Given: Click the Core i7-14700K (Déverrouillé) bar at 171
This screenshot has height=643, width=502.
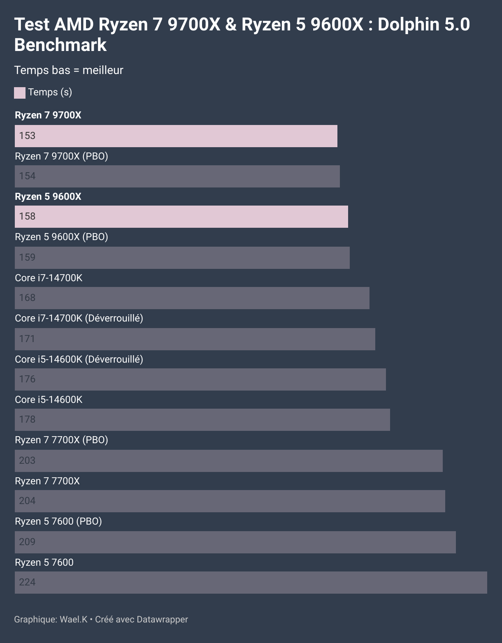Looking at the screenshot, I should click(195, 339).
